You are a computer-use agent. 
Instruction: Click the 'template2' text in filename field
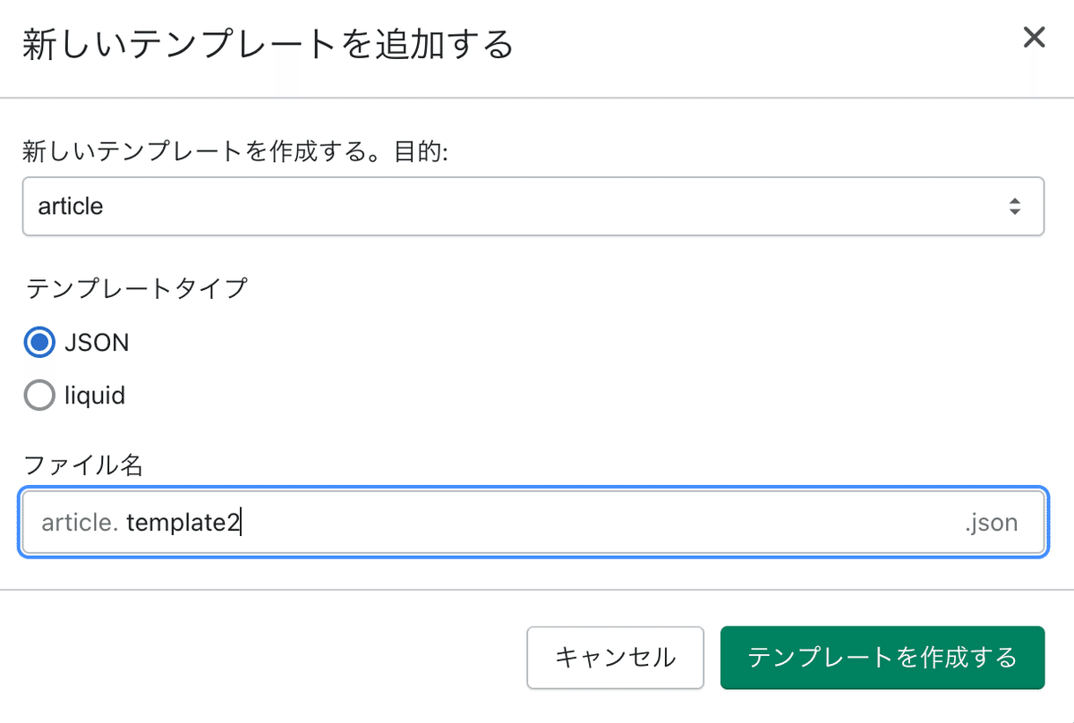coord(183,523)
